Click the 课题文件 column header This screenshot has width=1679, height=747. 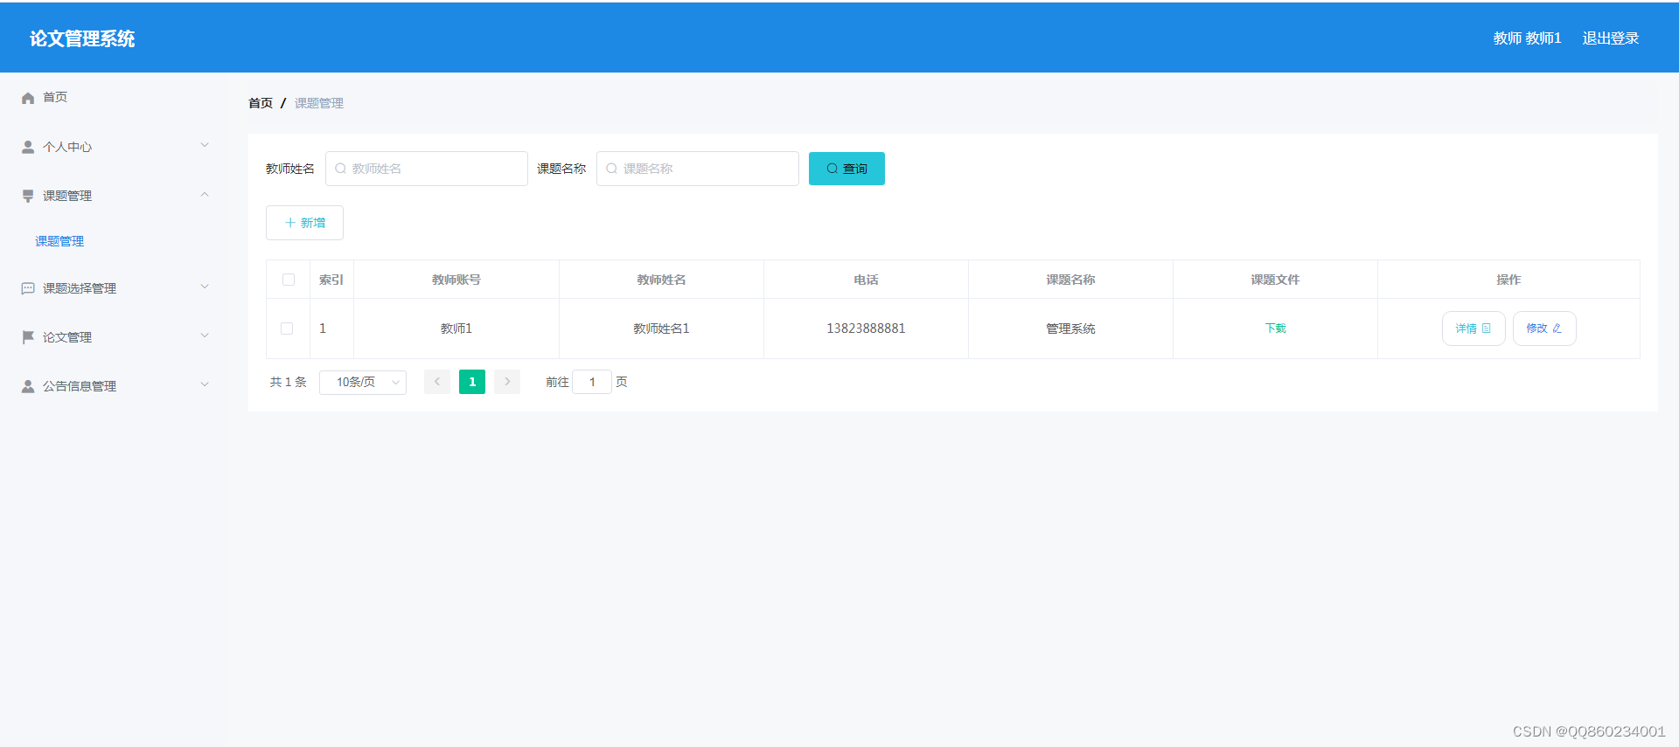click(1275, 280)
